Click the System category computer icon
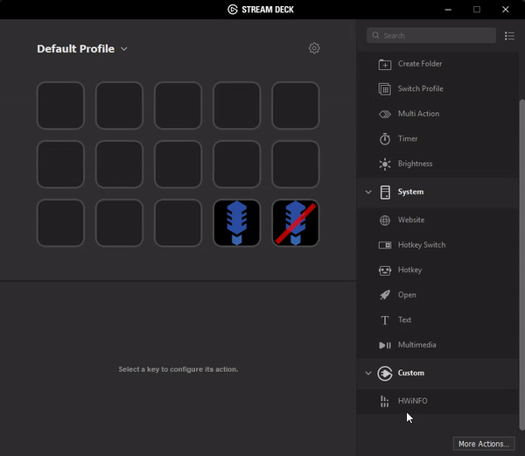525x456 pixels. pos(385,193)
